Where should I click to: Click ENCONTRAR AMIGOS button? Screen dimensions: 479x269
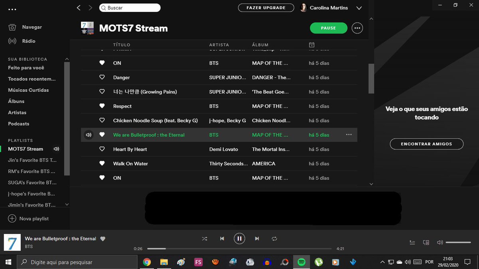tap(426, 144)
